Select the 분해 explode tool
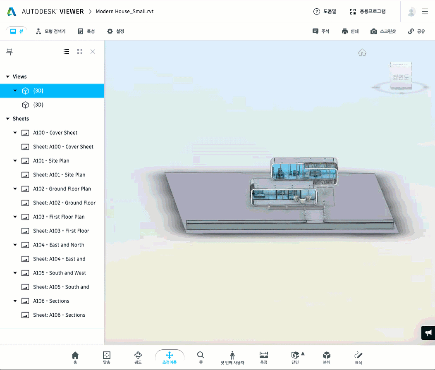Image resolution: width=435 pixels, height=370 pixels. (x=327, y=358)
